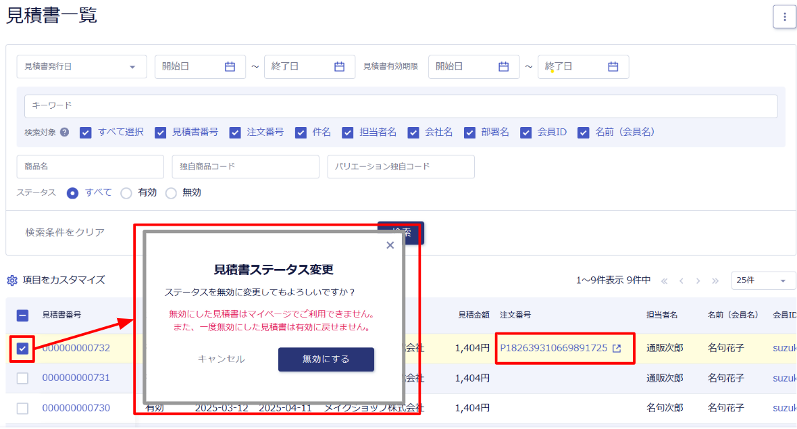This screenshot has height=429, width=797.
Task: Open the 見積書発行日 criteria dropdown
Action: coord(81,66)
